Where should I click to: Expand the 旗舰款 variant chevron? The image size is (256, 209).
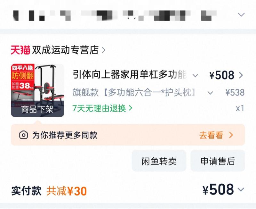[210, 93]
